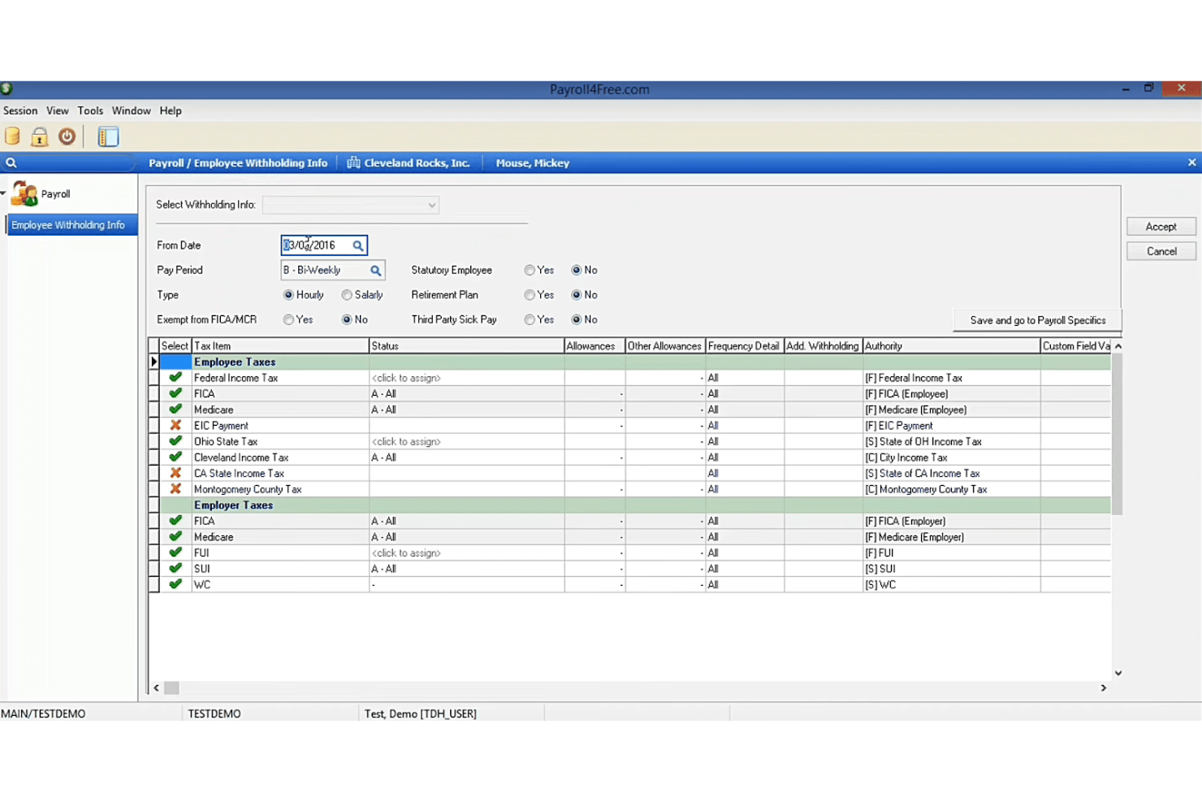This screenshot has width=1202, height=802.
Task: Open the From Date lookup
Action: coord(358,245)
